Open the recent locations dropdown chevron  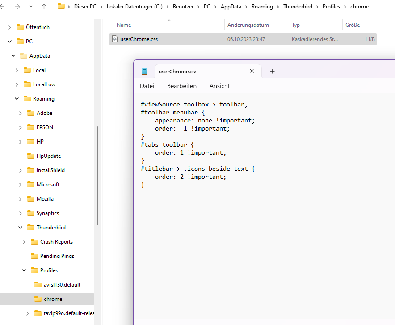pyautogui.click(x=30, y=7)
